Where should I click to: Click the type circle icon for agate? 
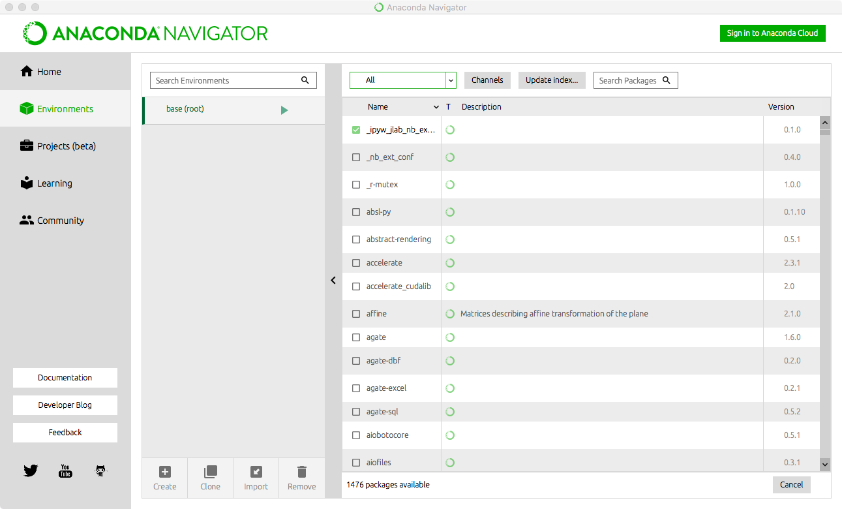450,337
